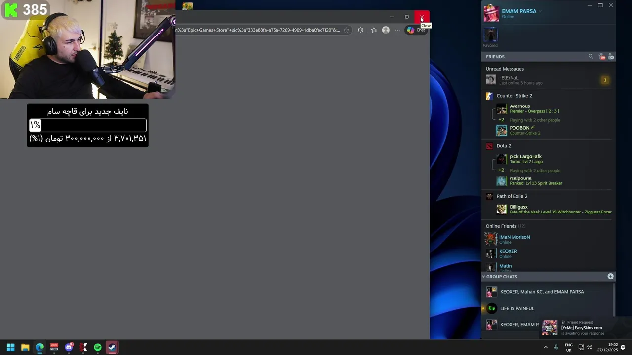Click the Online Friends section header

[506, 226]
